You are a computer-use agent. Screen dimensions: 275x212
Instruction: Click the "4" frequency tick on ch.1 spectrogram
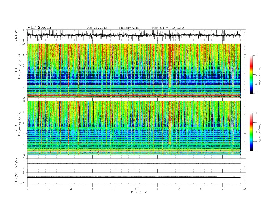pyautogui.click(x=24, y=76)
